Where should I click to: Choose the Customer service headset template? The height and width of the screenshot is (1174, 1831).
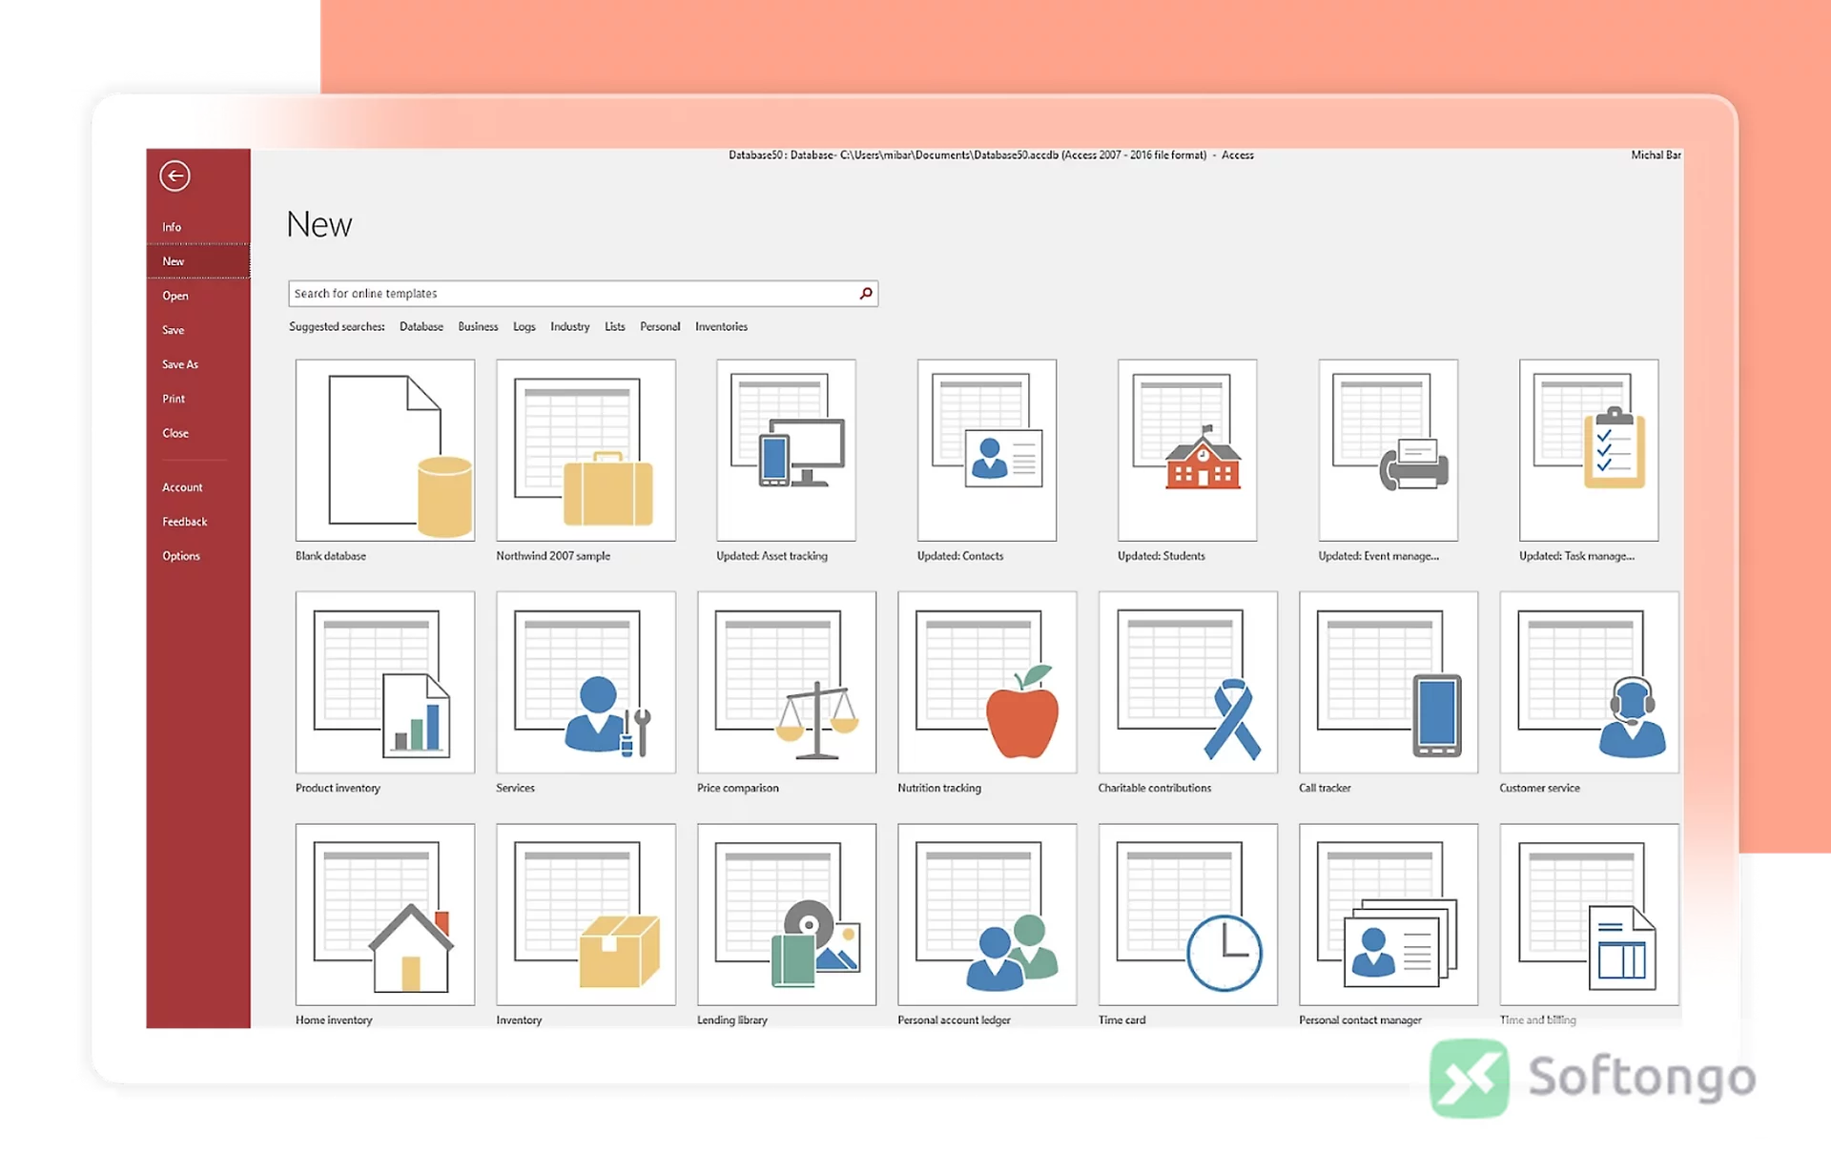[x=1589, y=682]
